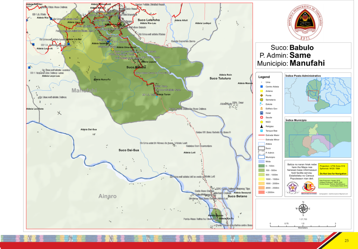Click the 'Suco Betano' map label
358x249 pixels.
pos(237,196)
